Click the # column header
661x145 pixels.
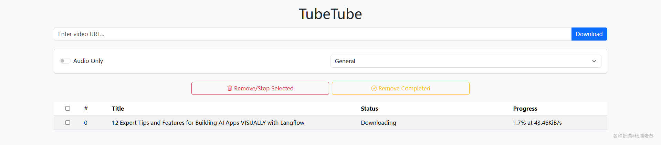pyautogui.click(x=86, y=109)
